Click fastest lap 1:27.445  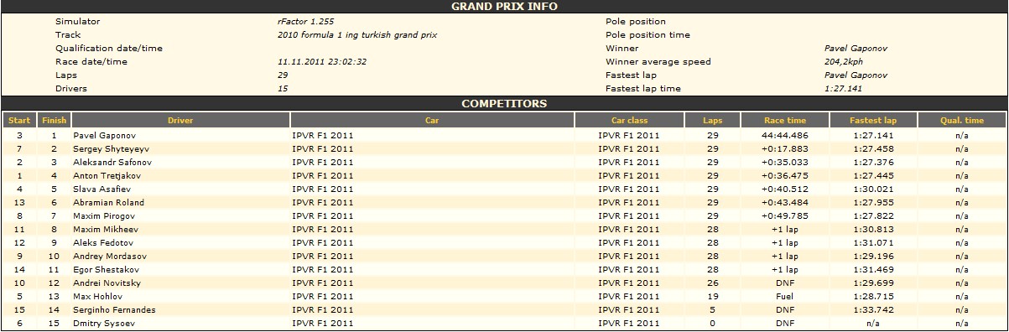(x=873, y=175)
